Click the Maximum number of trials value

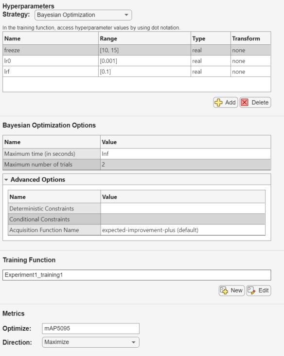(185, 165)
